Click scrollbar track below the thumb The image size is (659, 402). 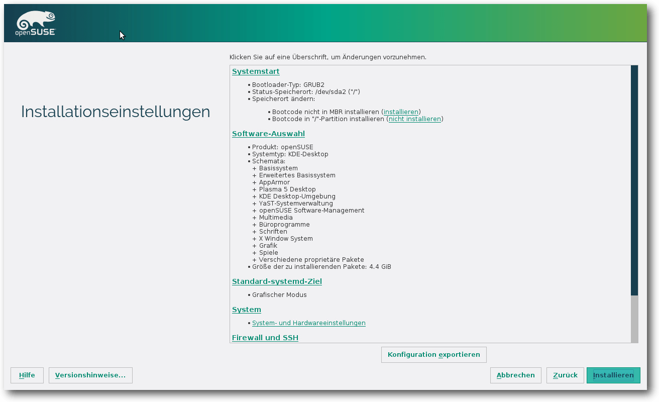pos(634,319)
